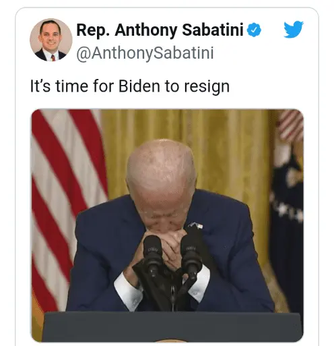Image resolution: width=334 pixels, height=346 pixels.
Task: Open Anthony Sabatini's profile avatar
Action: coord(51,40)
